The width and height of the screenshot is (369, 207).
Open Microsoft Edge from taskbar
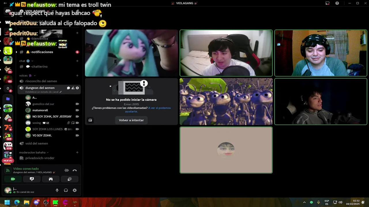17,202
